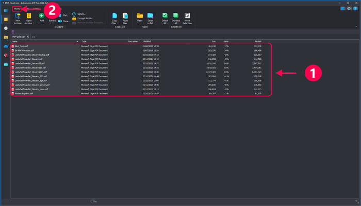361x206 pixels.
Task: Sort by the Modified column header
Action: [147, 41]
